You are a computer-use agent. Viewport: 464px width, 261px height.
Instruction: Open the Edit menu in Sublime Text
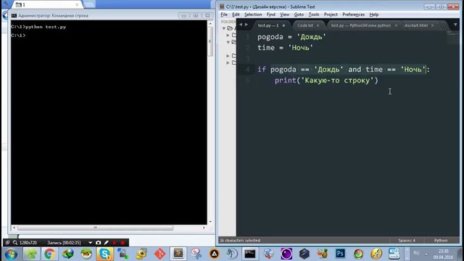236,14
